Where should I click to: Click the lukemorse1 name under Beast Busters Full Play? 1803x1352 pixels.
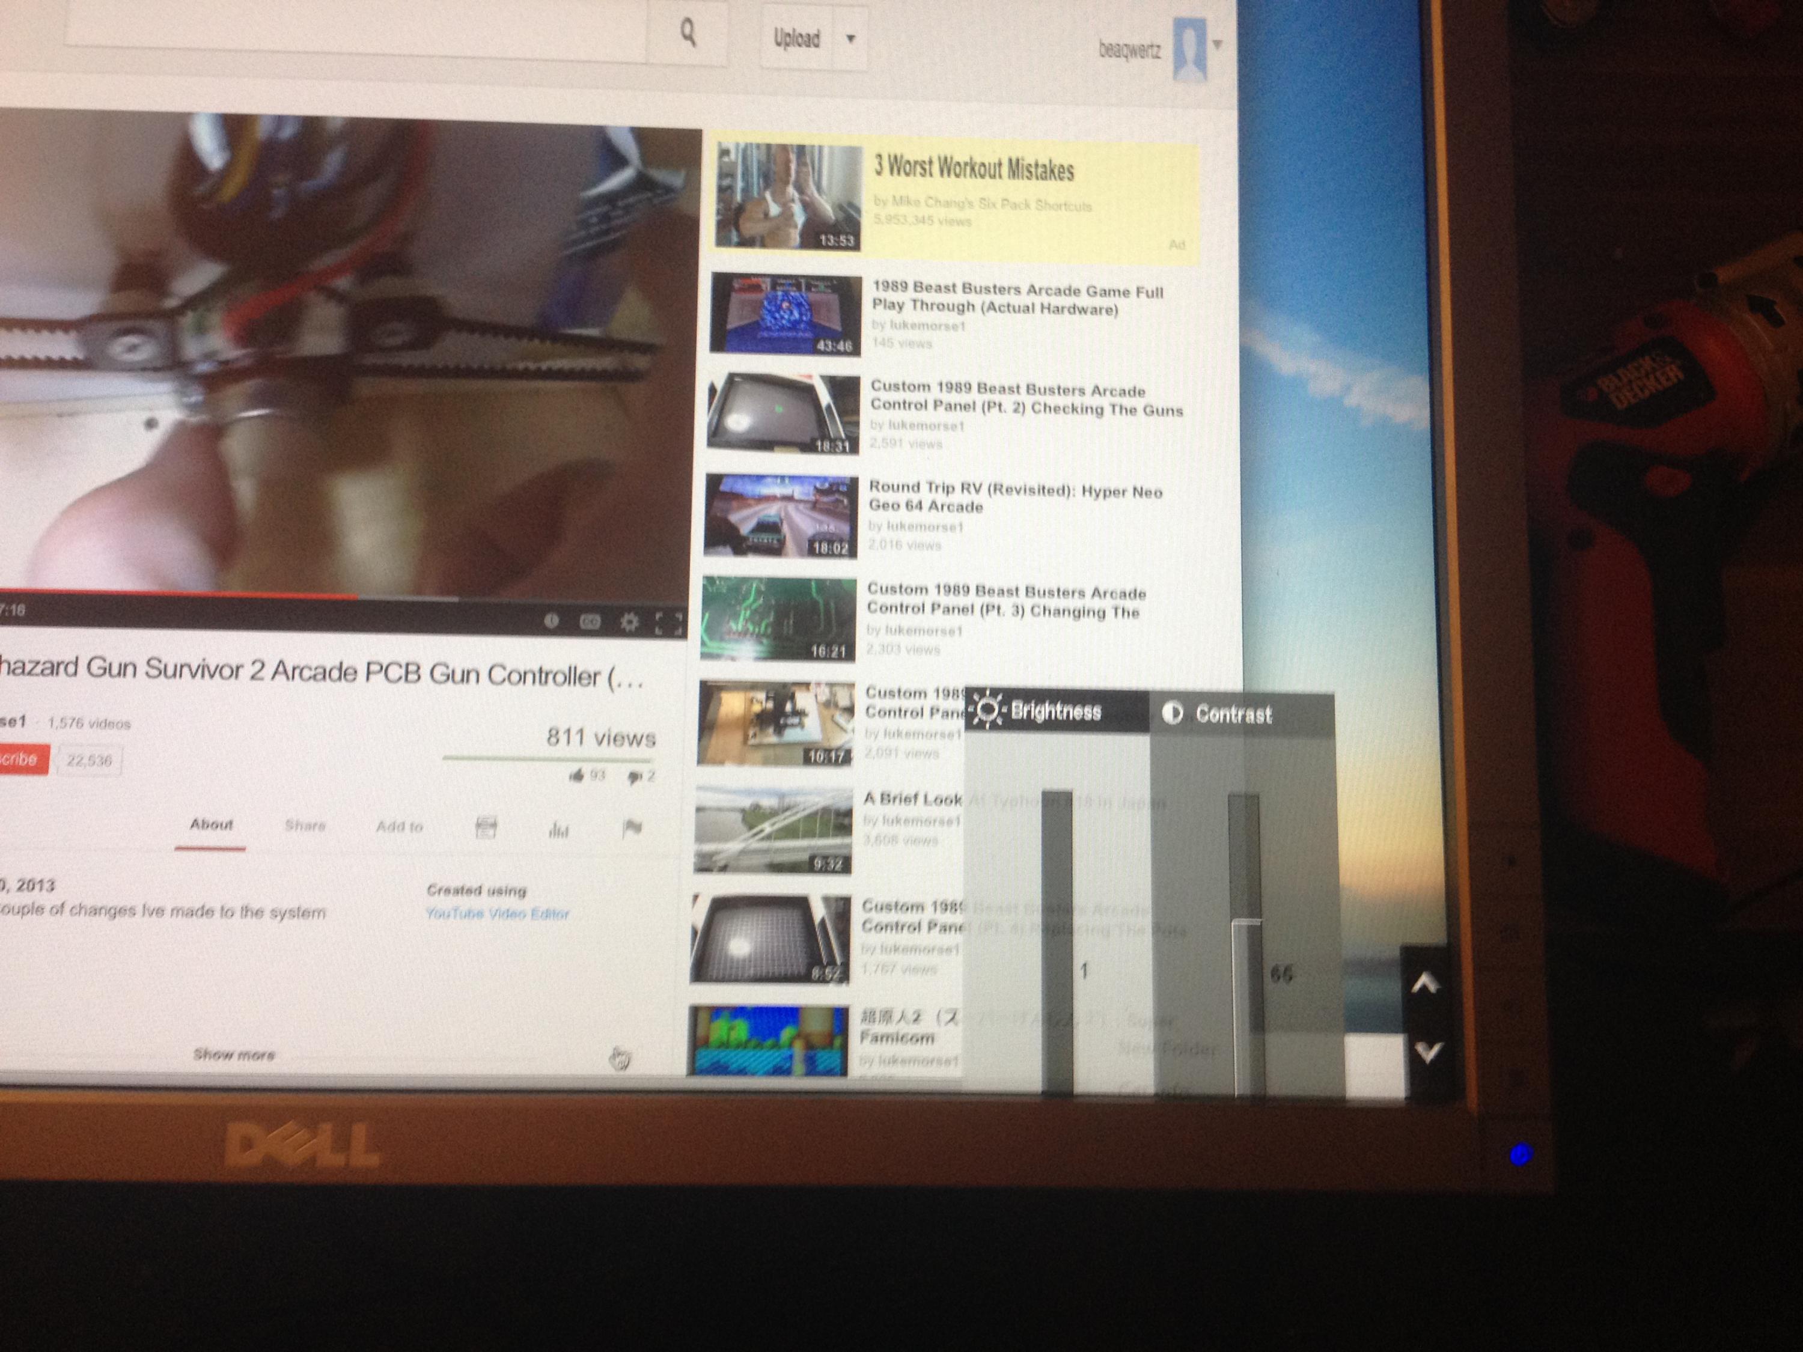pyautogui.click(x=927, y=326)
